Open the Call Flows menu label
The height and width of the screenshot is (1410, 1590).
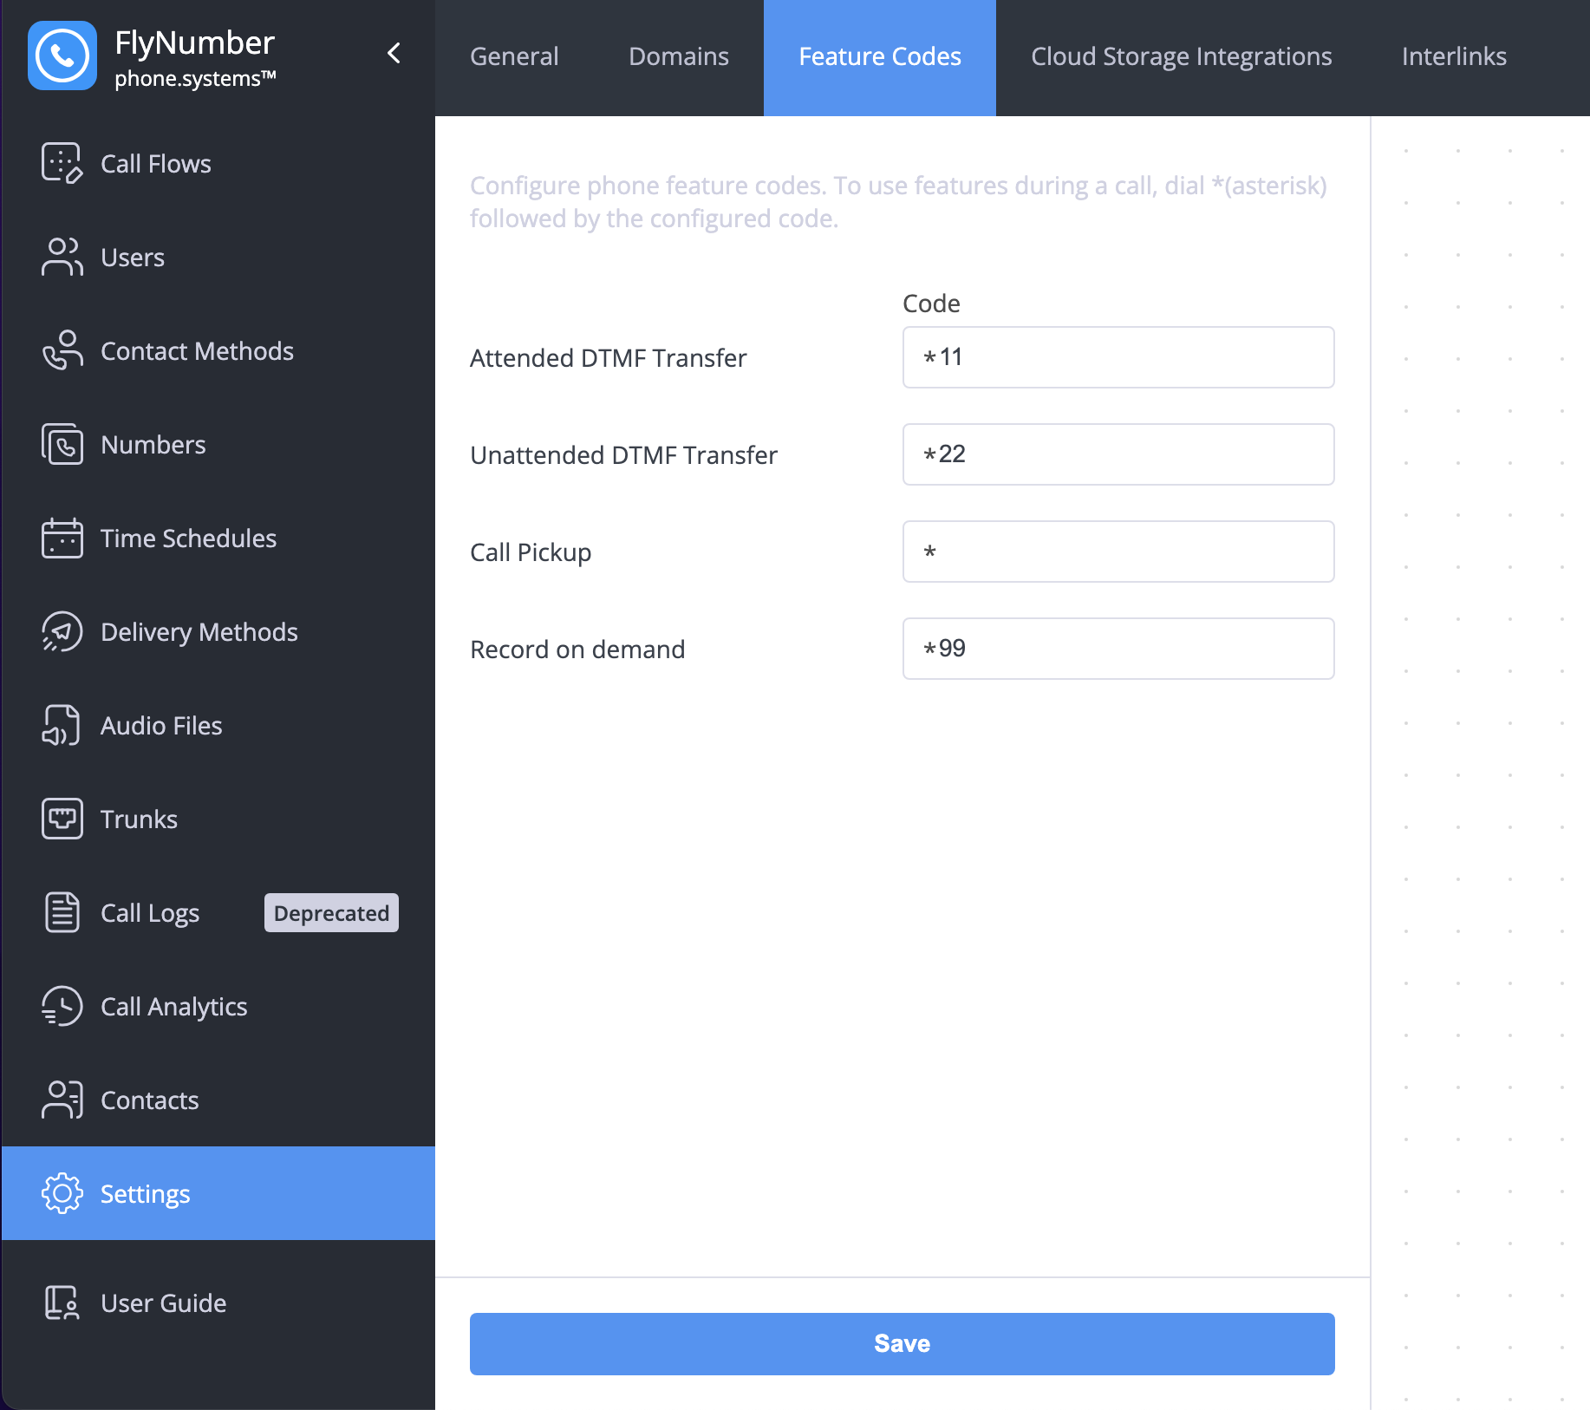(156, 164)
